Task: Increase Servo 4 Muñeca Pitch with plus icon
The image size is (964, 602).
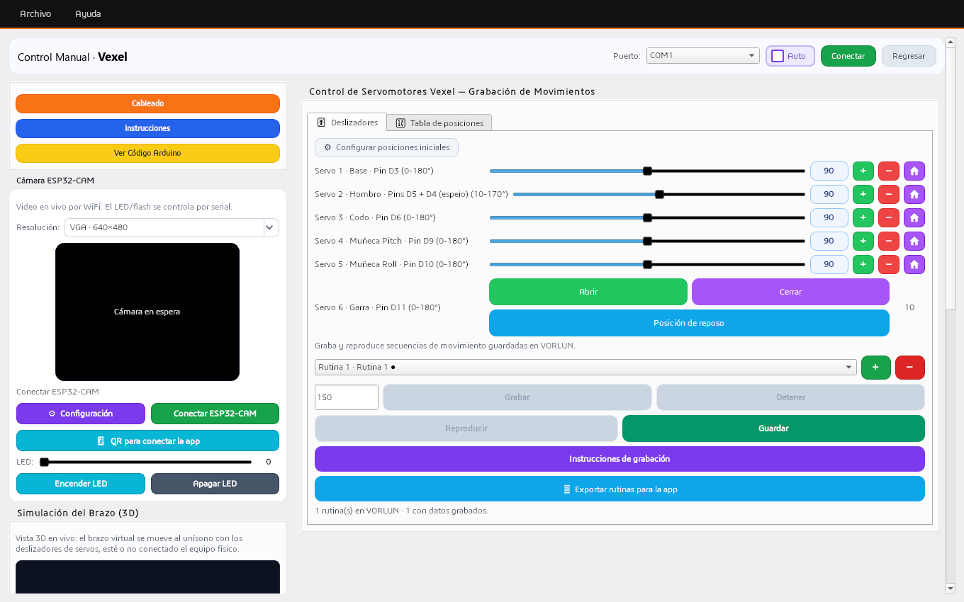Action: 863,241
